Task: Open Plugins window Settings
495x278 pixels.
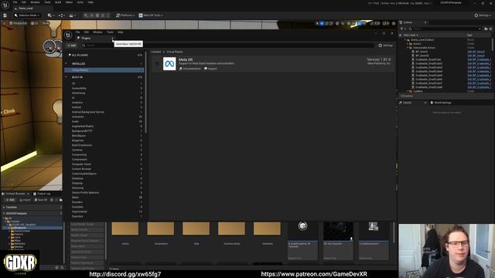Action: point(385,46)
